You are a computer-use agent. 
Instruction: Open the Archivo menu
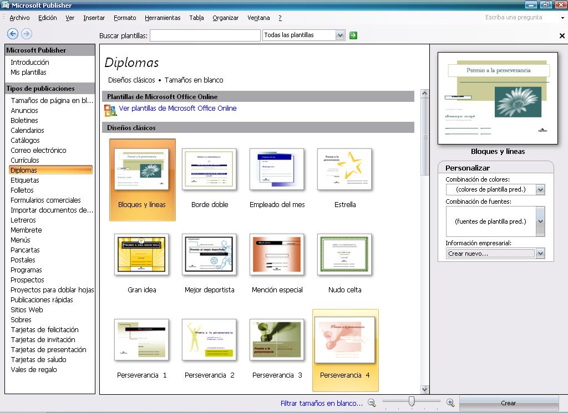(19, 18)
